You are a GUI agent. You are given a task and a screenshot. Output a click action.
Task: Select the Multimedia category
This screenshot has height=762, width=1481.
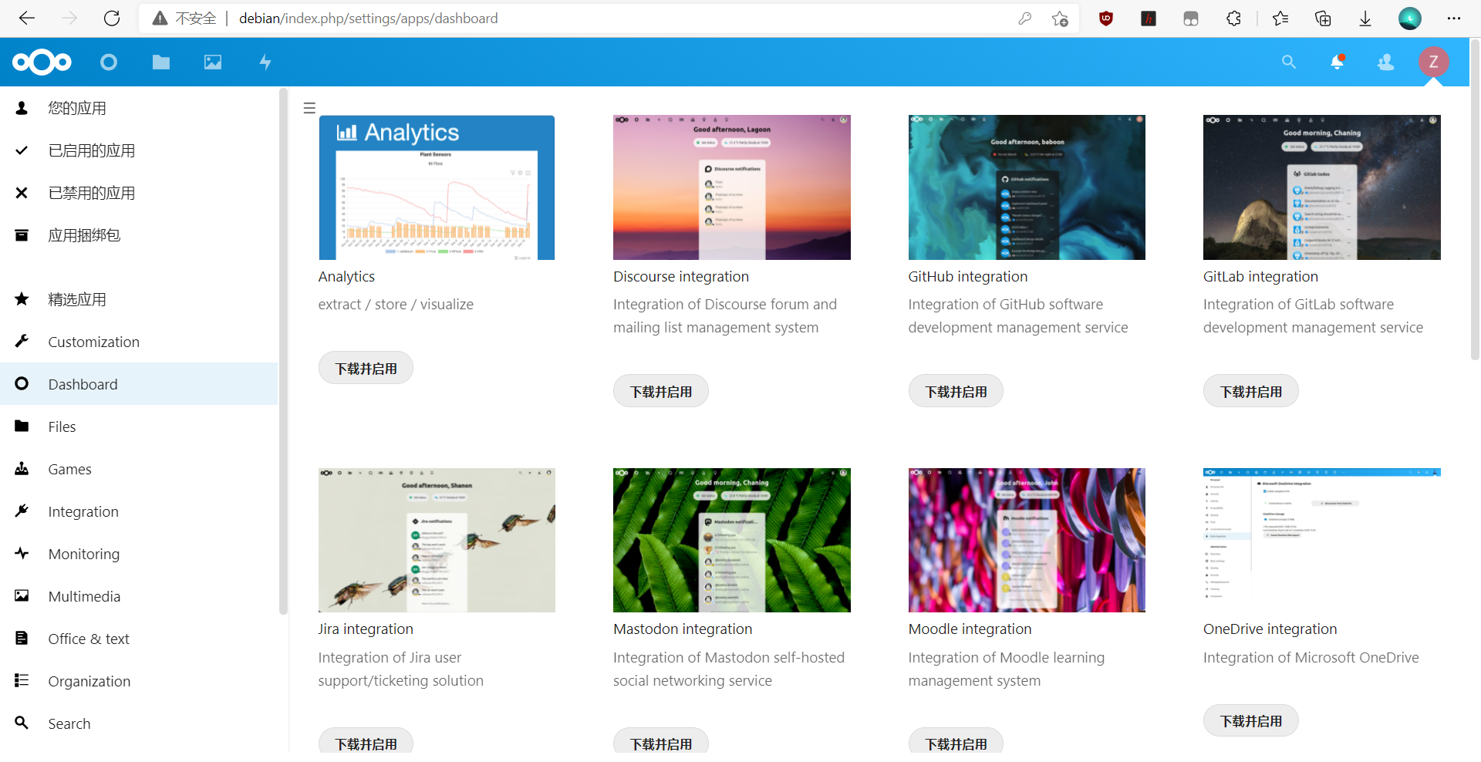point(139,596)
